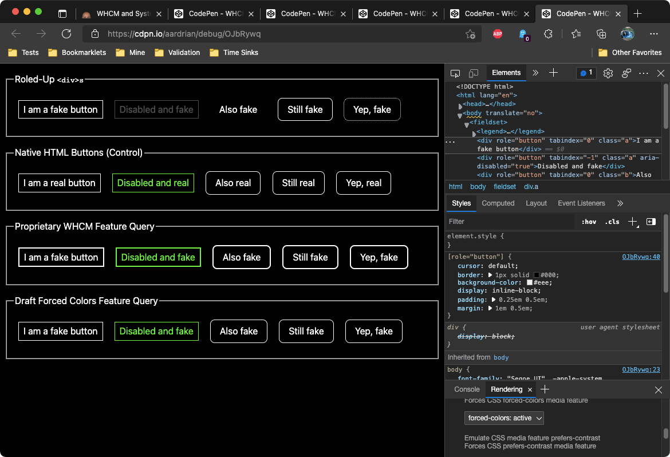Select the WHCM and System browser tab

pos(121,14)
